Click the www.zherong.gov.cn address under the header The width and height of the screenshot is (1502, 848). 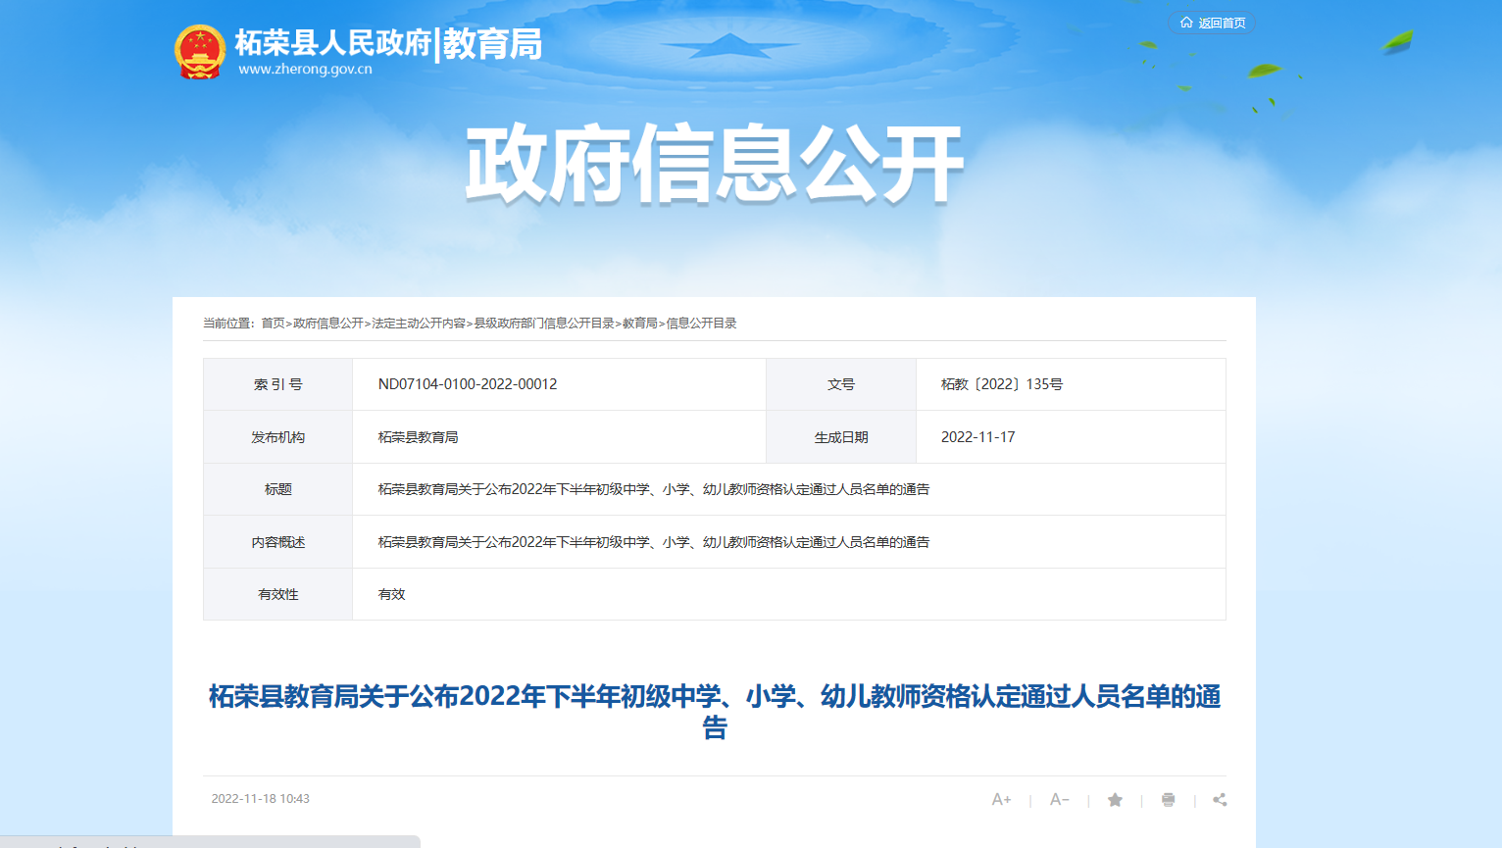point(305,70)
